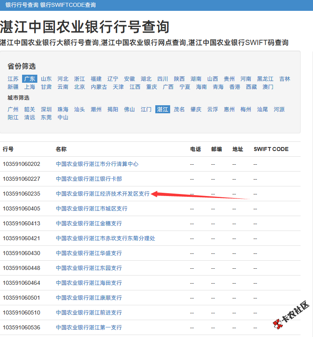Screen dimensions: 313x337
Task: Open 中国农业银行湛江市城区支行 link
Action: pyautogui.click(x=91, y=208)
